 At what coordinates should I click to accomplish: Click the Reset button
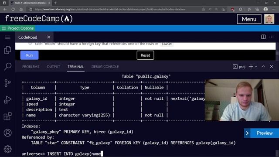click(145, 55)
